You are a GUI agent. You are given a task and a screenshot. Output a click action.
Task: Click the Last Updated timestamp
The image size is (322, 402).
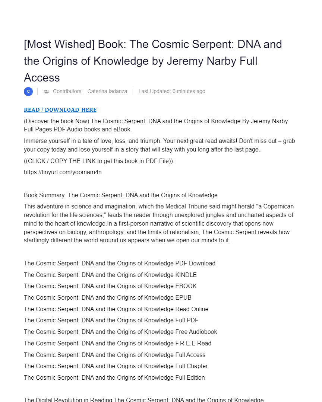pyautogui.click(x=172, y=91)
